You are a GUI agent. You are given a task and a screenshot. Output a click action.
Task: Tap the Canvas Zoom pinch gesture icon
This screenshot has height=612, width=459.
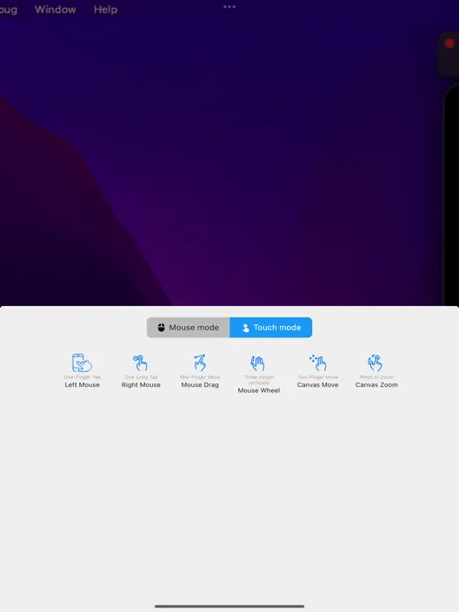coord(376,363)
